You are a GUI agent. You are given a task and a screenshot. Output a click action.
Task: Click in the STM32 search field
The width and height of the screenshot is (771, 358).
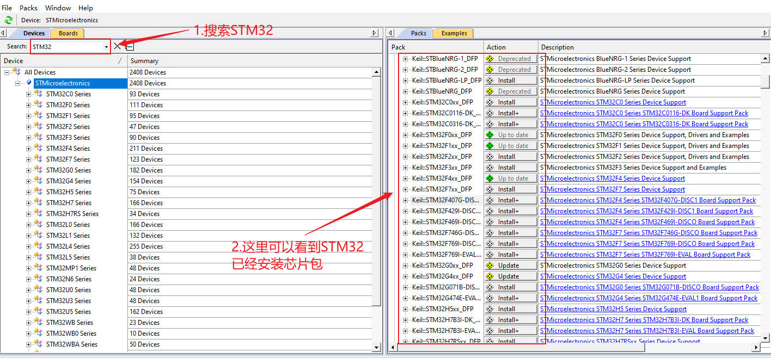(66, 47)
